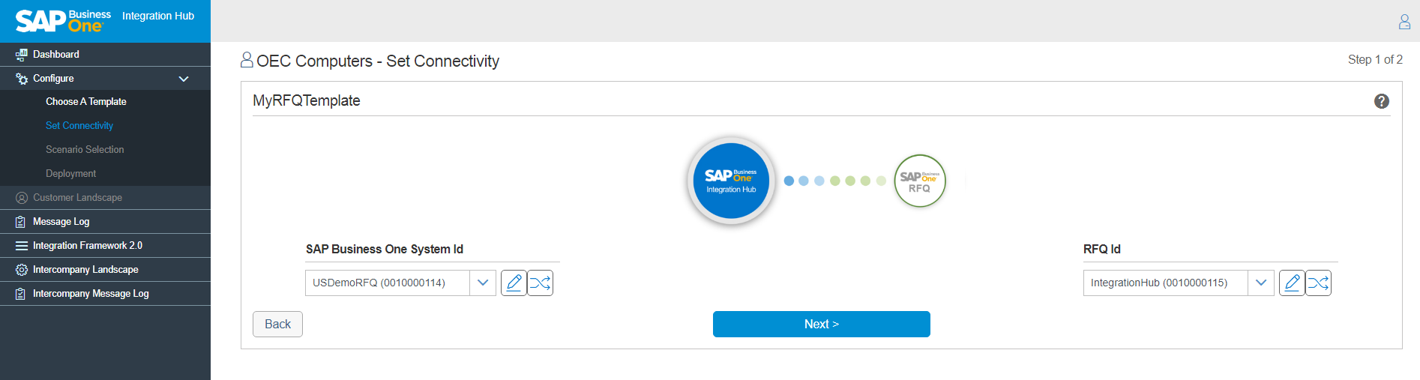Edit the RFQ Id connection
This screenshot has height=380, width=1420.
(1292, 283)
